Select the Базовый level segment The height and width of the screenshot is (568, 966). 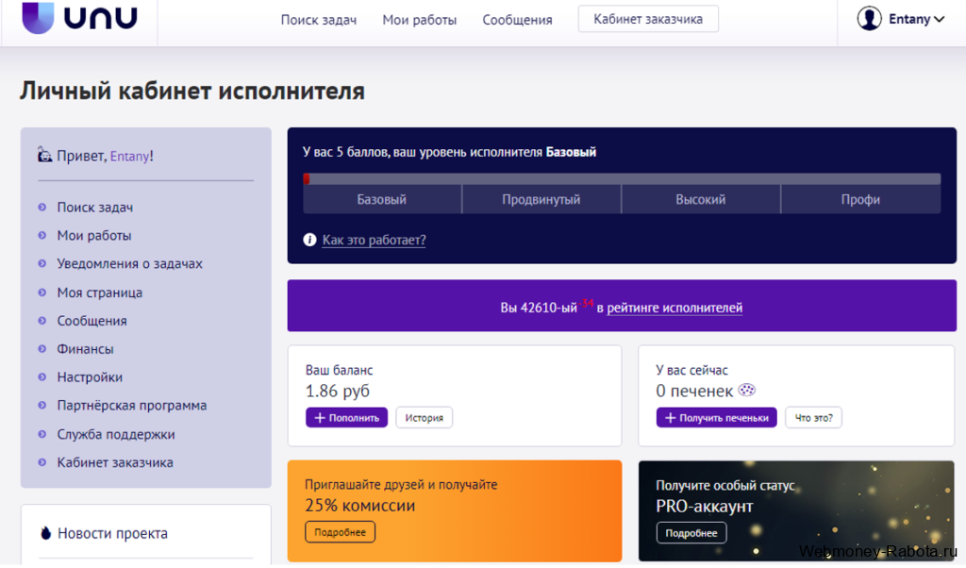pyautogui.click(x=382, y=200)
